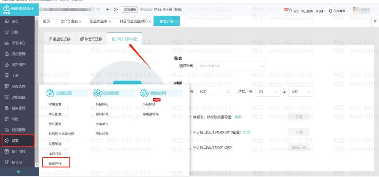
Task: Open 选择账套 dropdown
Action: pos(231,66)
